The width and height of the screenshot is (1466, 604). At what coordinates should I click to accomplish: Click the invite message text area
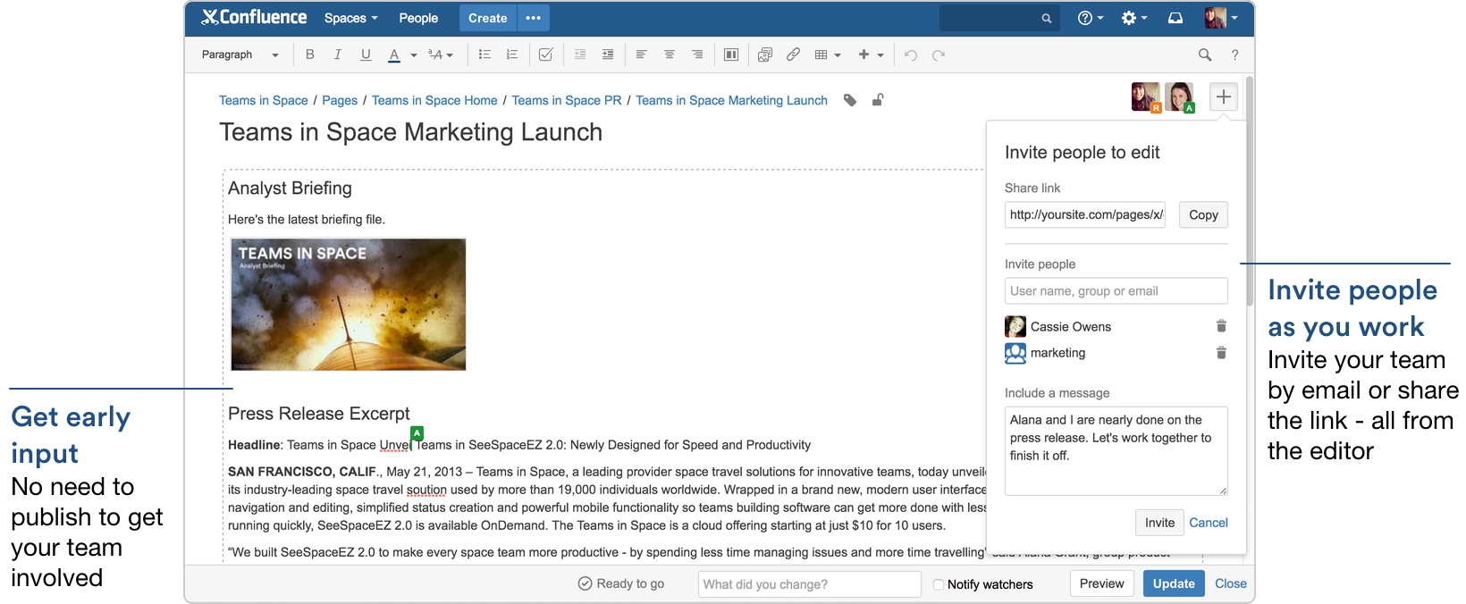coord(1116,450)
